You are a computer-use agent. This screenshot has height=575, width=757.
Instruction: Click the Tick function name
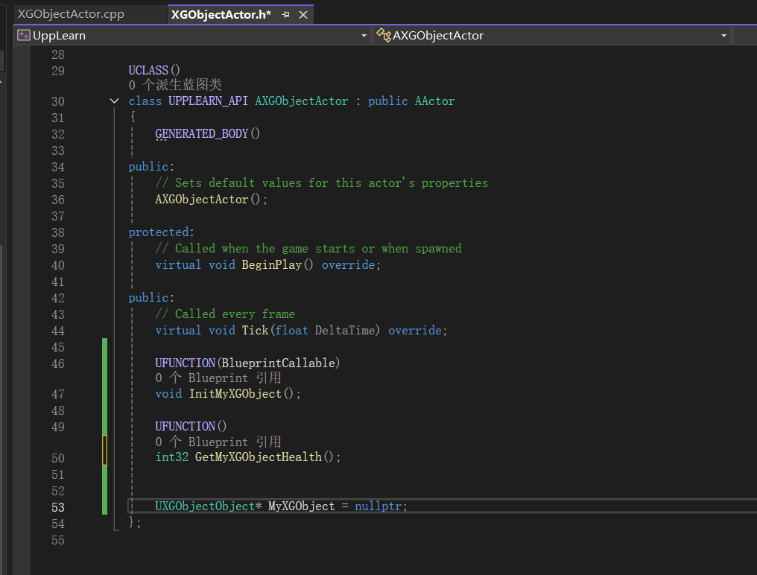pos(255,330)
